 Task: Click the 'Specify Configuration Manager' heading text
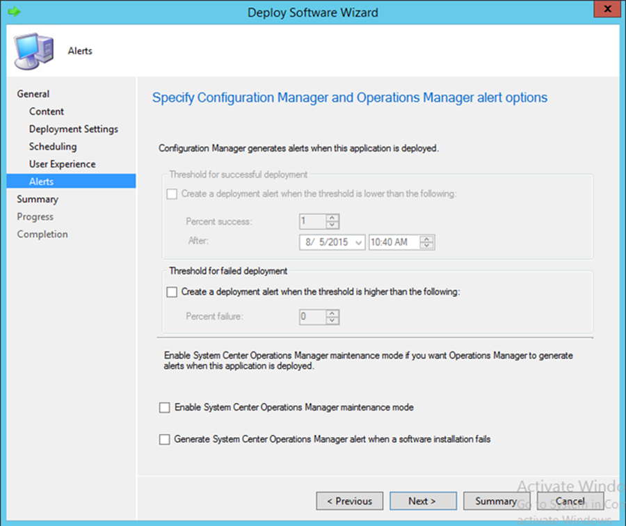(x=350, y=98)
